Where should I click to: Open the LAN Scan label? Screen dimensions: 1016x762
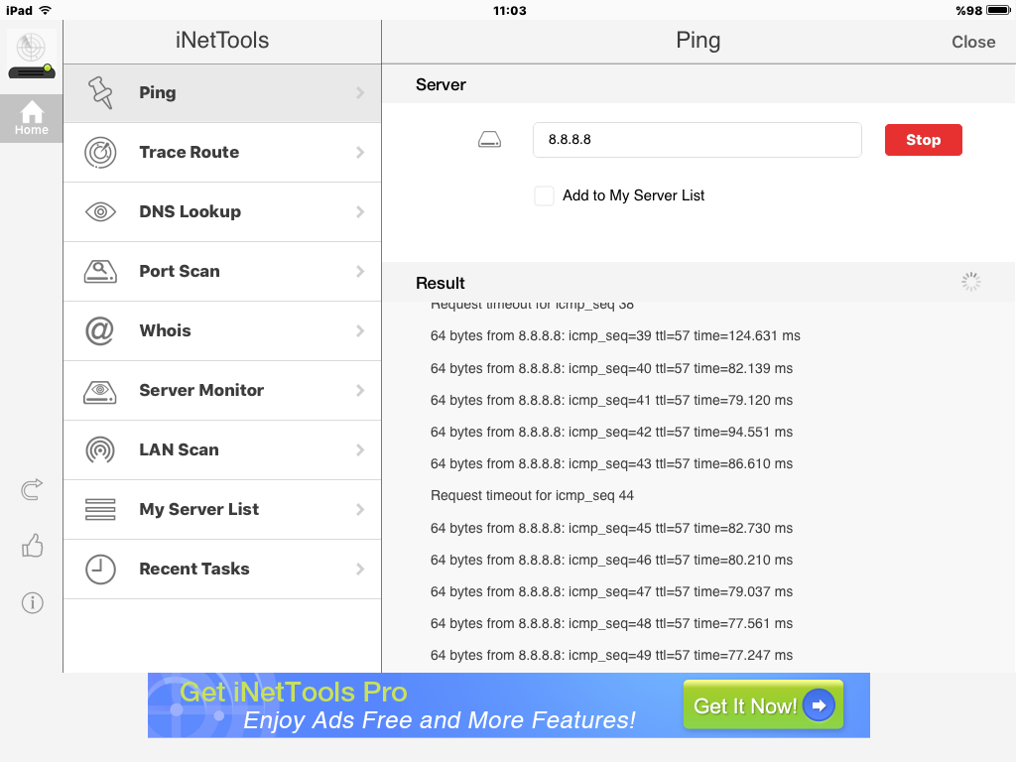[179, 449]
